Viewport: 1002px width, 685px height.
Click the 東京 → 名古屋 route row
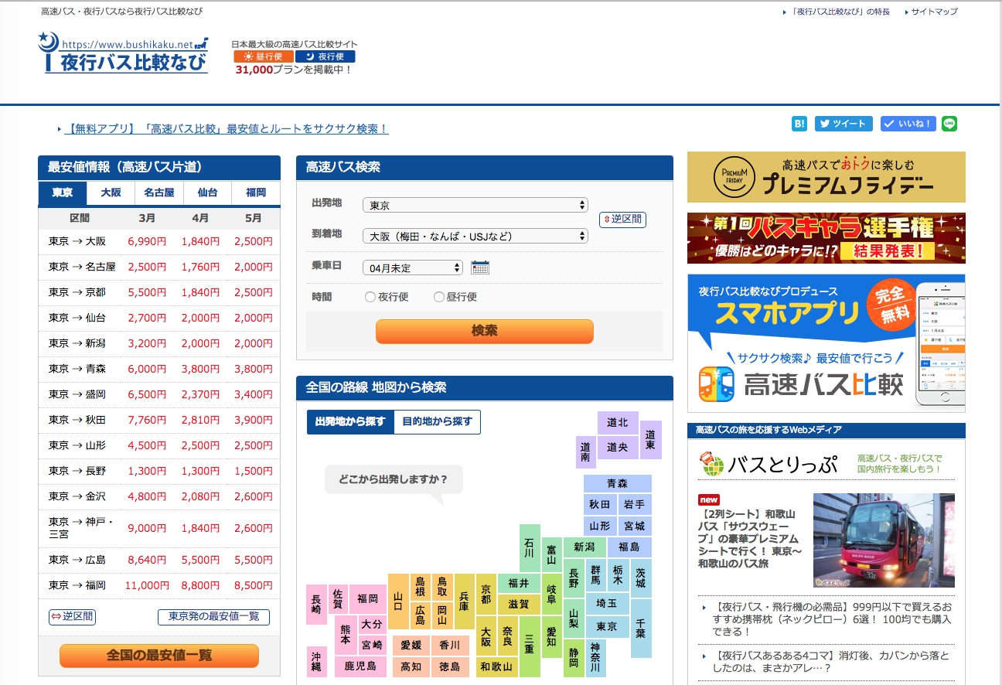(x=159, y=267)
